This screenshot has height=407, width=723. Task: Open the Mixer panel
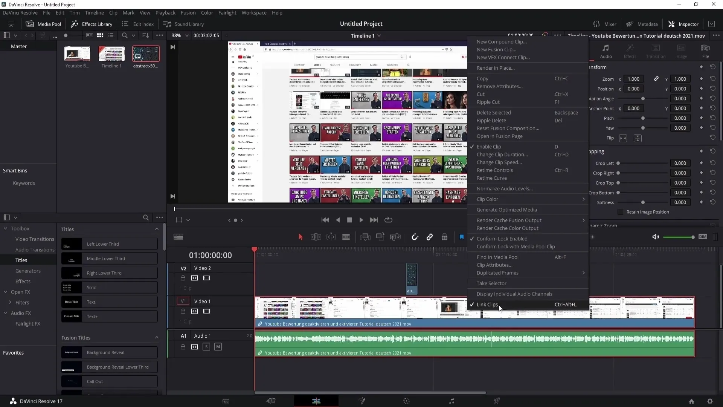click(605, 24)
